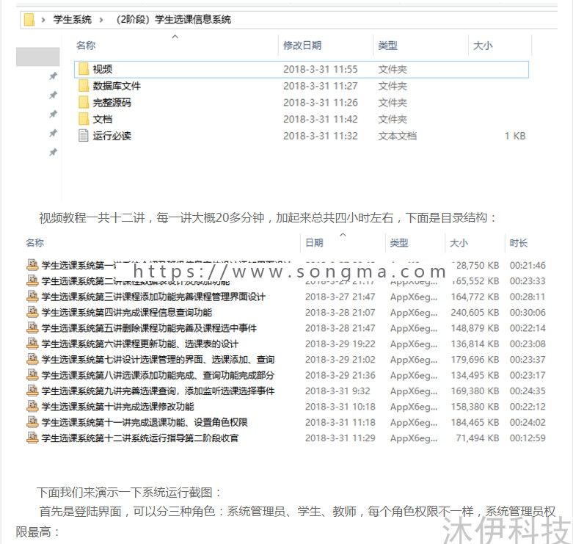Open the 完整源码 folder icon
573x544 pixels.
[84, 102]
